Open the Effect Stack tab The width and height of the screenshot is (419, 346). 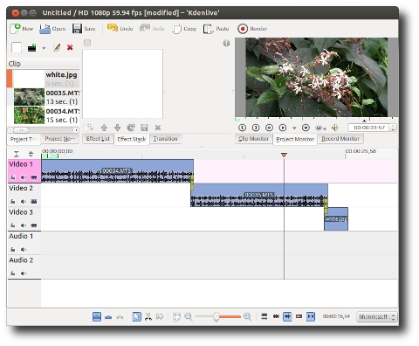[132, 139]
